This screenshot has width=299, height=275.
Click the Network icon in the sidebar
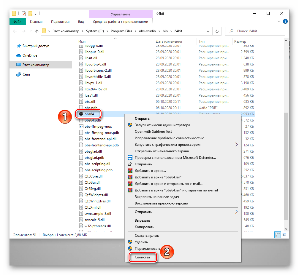pos(19,74)
